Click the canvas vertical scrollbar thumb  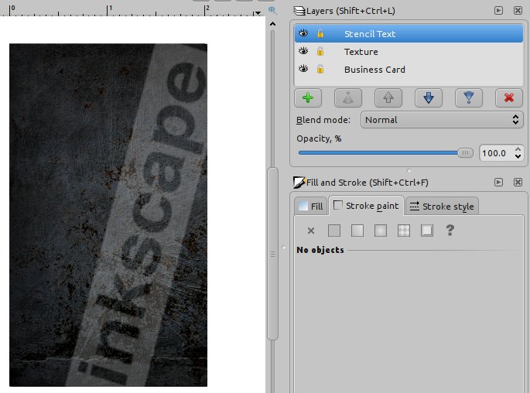point(272,254)
